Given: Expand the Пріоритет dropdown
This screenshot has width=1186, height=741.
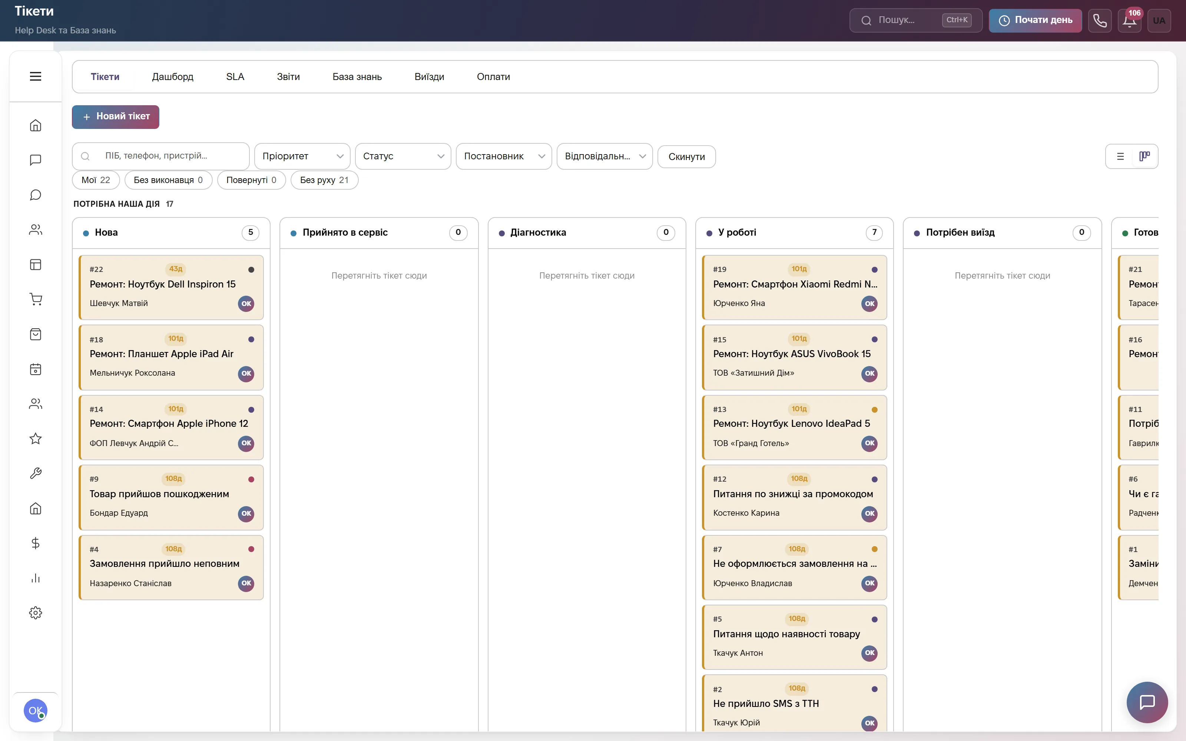Looking at the screenshot, I should pyautogui.click(x=302, y=156).
